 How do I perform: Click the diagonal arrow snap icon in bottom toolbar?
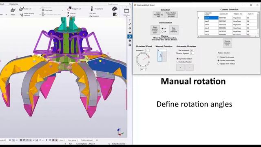[x=50, y=140]
